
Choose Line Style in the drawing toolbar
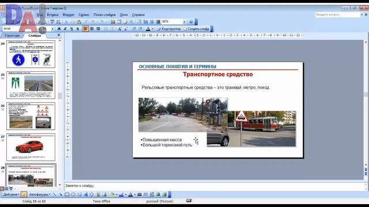(140, 194)
